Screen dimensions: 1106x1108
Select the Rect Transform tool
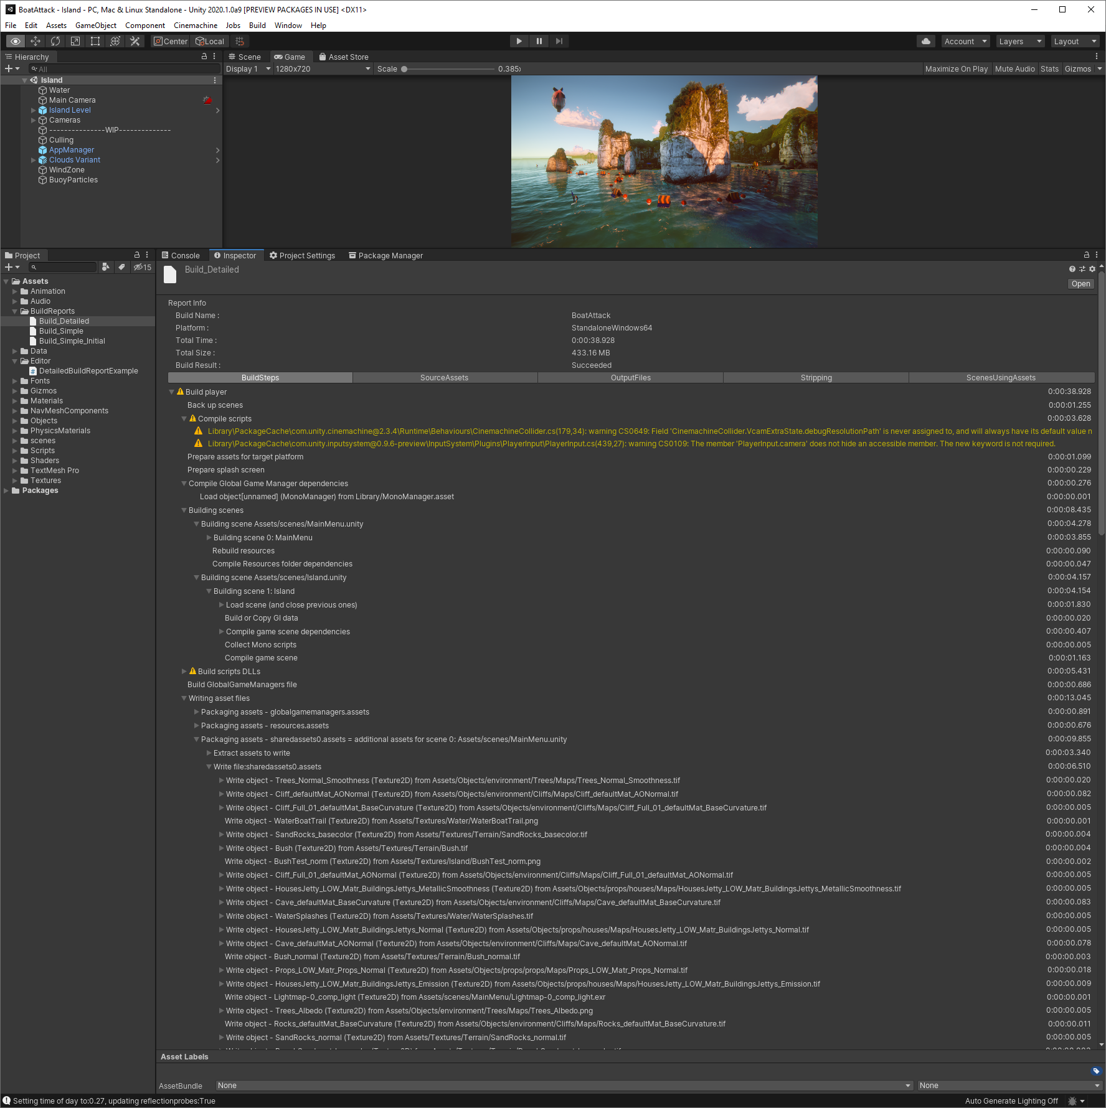click(95, 41)
